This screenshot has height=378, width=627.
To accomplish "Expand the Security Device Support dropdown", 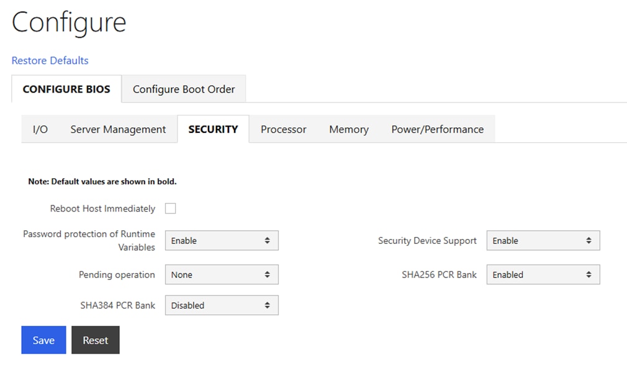I will [x=543, y=241].
